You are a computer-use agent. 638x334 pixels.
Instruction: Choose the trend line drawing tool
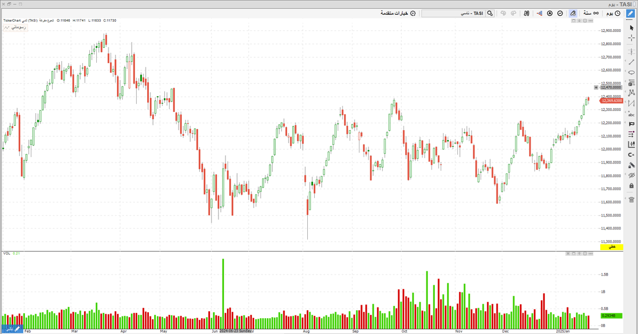631,62
